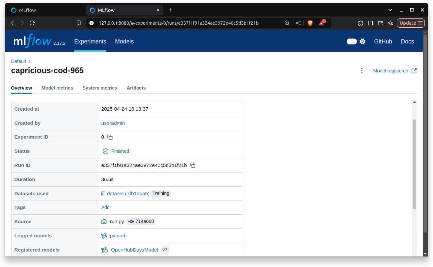Open the Brave Wallet icon
This screenshot has width=433, height=267.
tap(381, 23)
